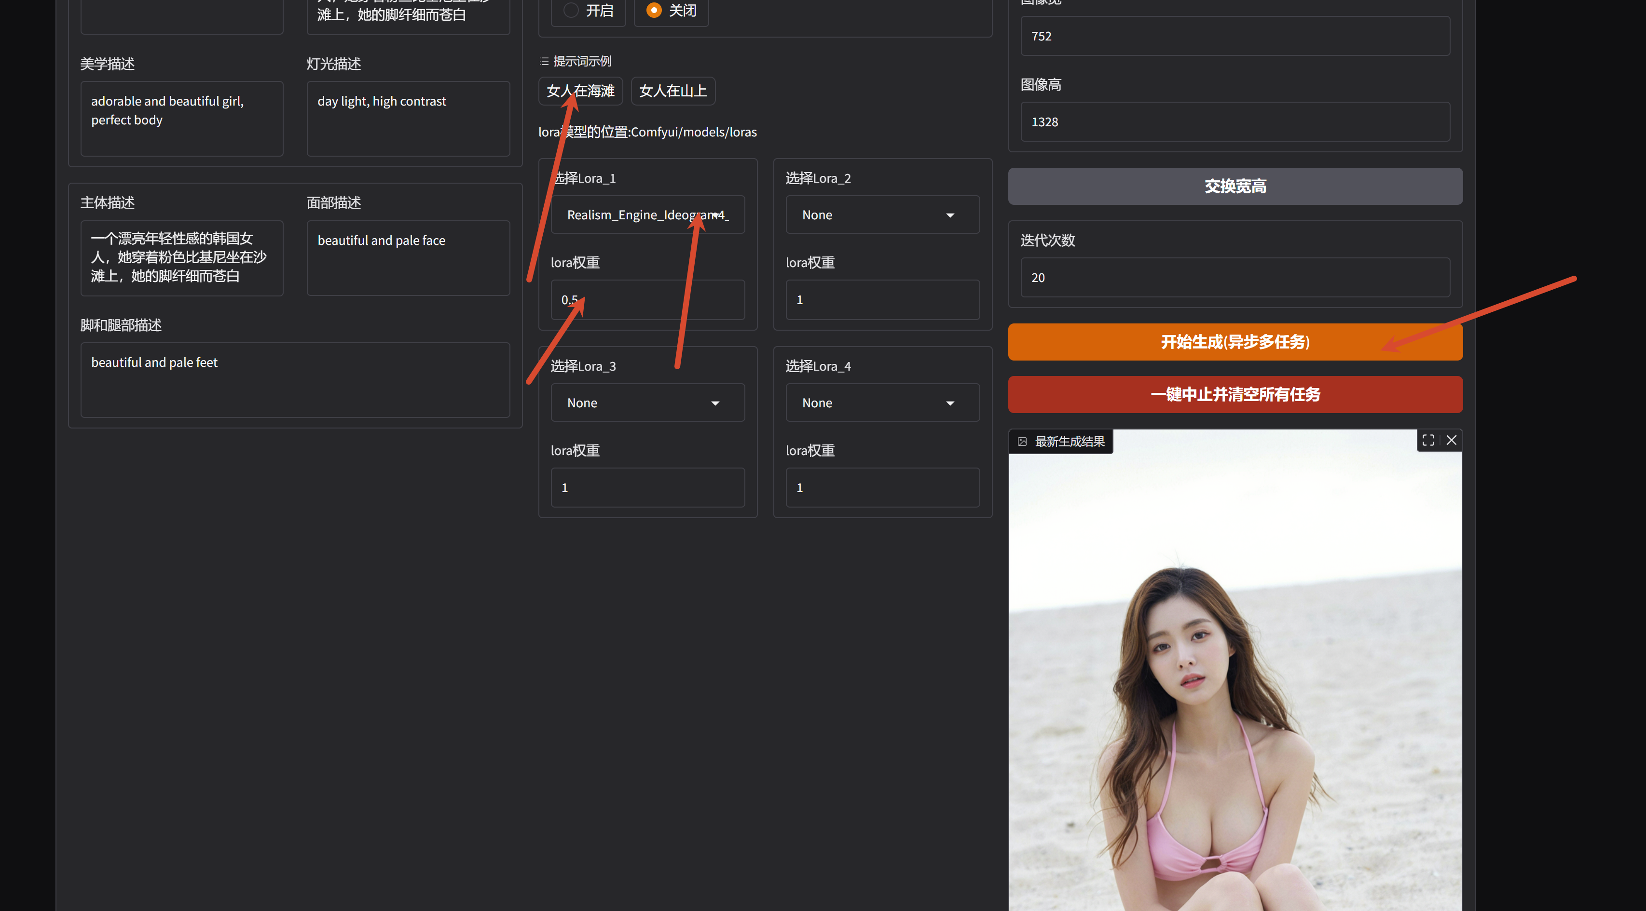Edit the 灯光描述 text box
Viewport: 1646px width, 911px height.
pos(408,119)
